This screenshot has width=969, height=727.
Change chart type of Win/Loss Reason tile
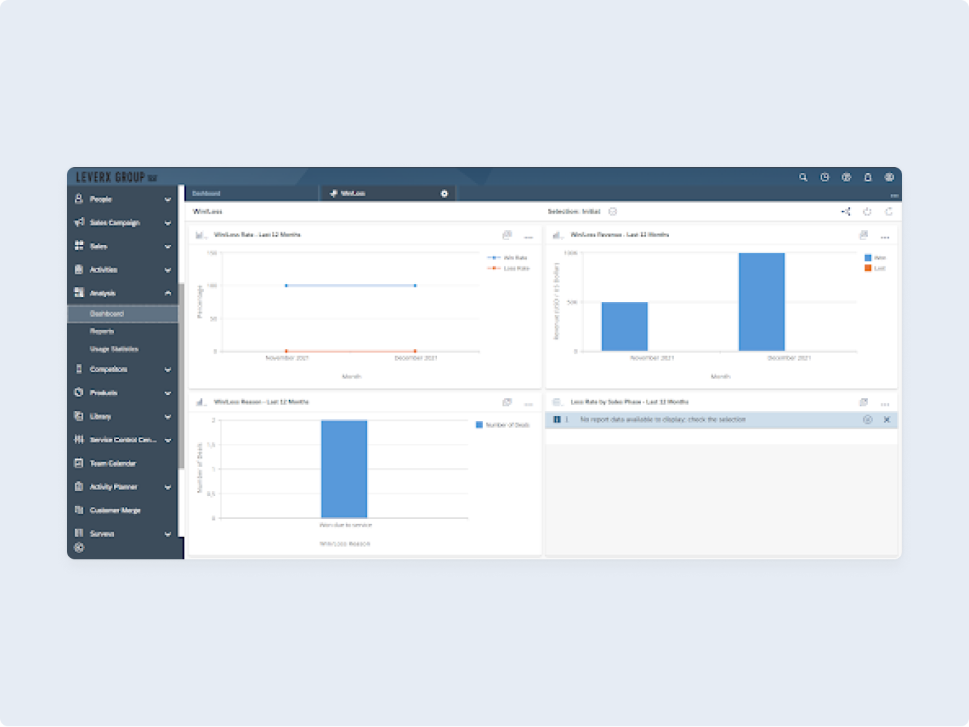pos(201,402)
